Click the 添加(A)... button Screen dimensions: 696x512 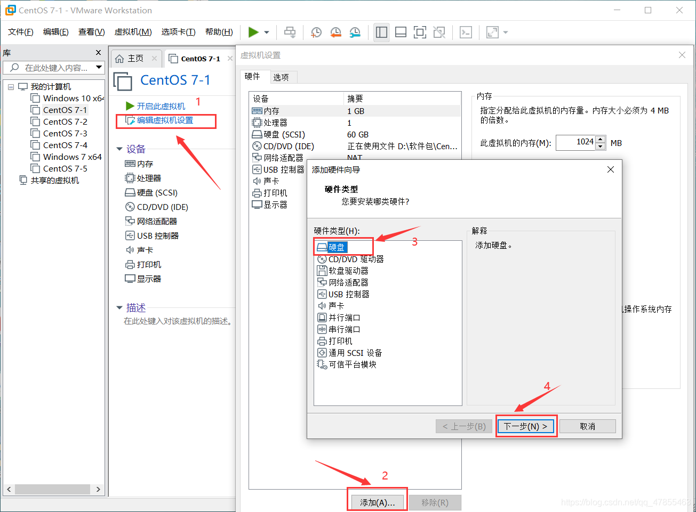(x=377, y=502)
